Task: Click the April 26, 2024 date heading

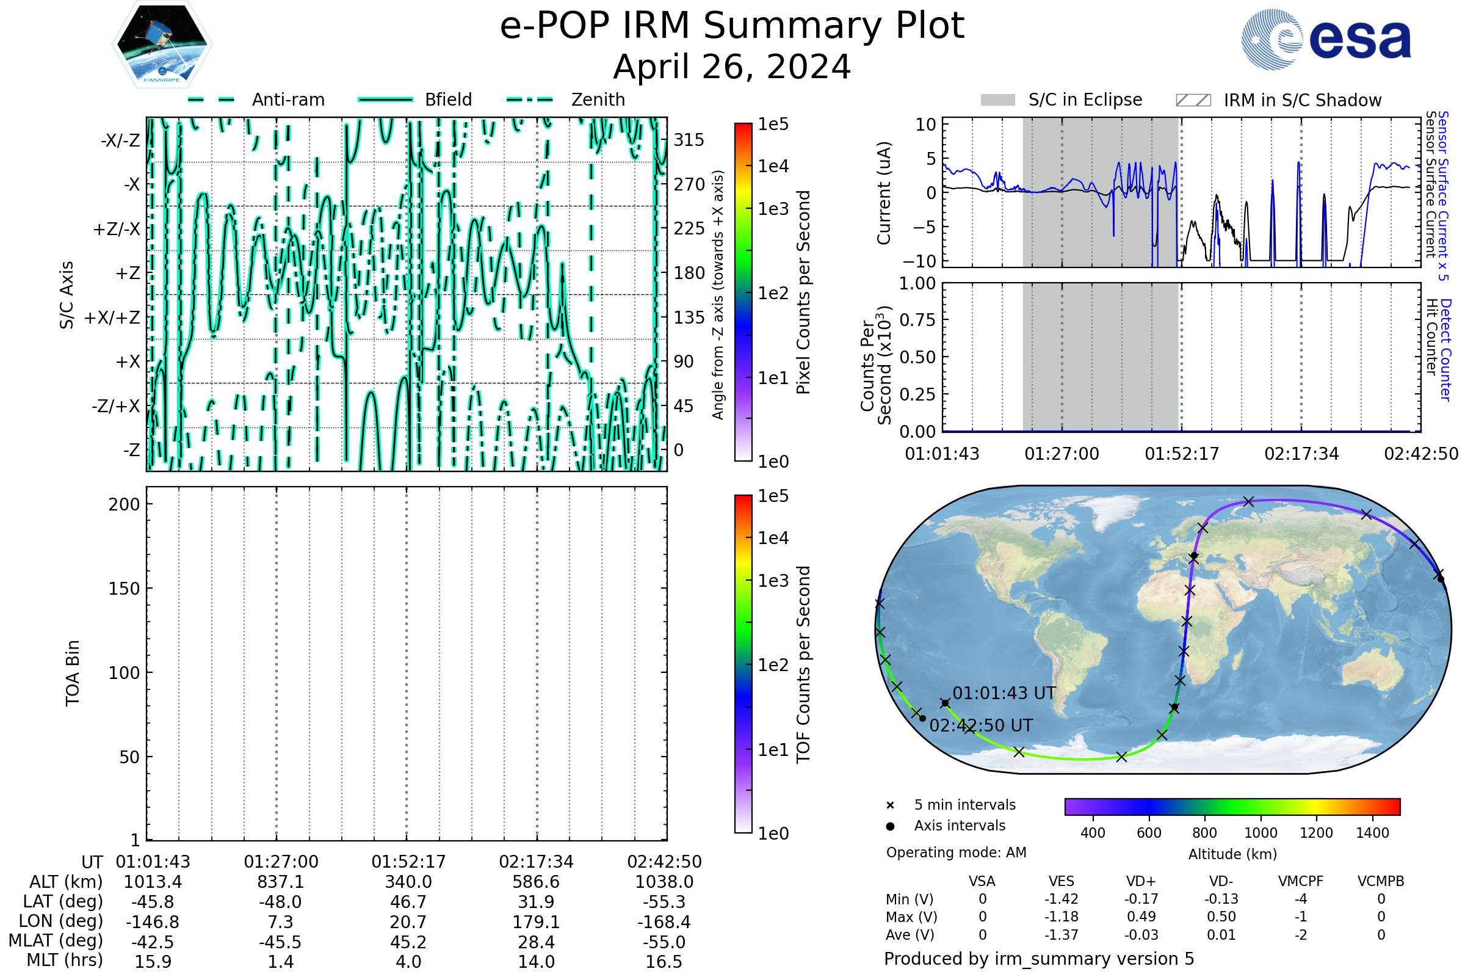Action: [x=732, y=67]
